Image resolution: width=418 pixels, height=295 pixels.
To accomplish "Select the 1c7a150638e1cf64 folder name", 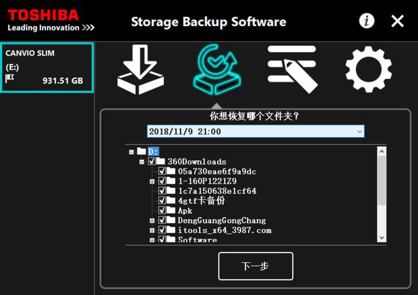I will point(217,191).
